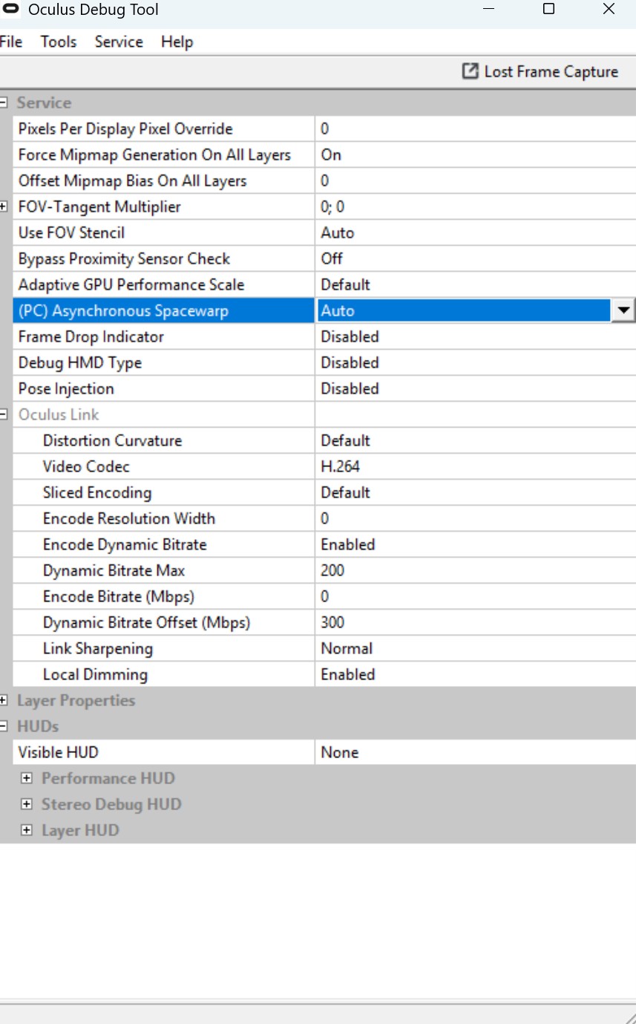This screenshot has width=636, height=1024.
Task: Select the Link Sharpening label
Action: click(98, 648)
